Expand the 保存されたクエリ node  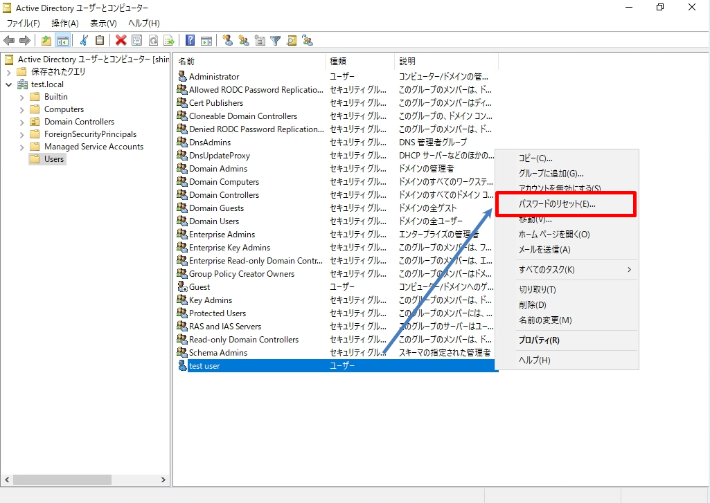(x=8, y=72)
